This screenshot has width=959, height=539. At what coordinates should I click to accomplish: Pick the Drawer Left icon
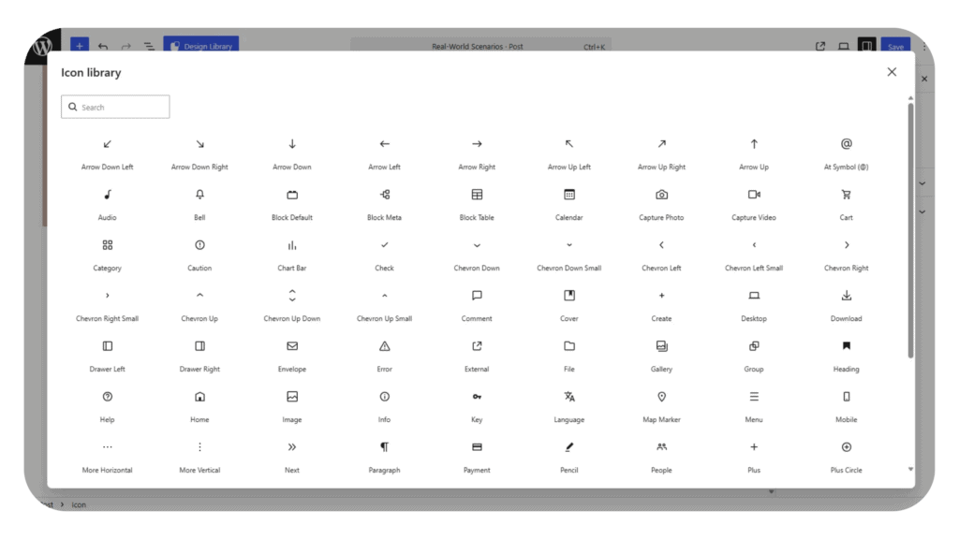107,346
